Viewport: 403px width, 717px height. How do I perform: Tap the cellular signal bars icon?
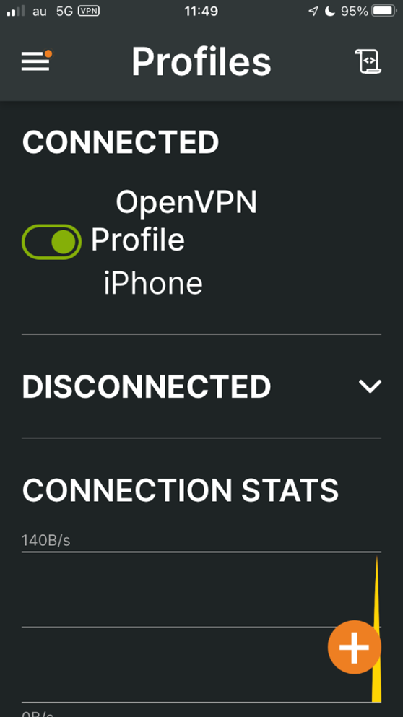coord(16,12)
